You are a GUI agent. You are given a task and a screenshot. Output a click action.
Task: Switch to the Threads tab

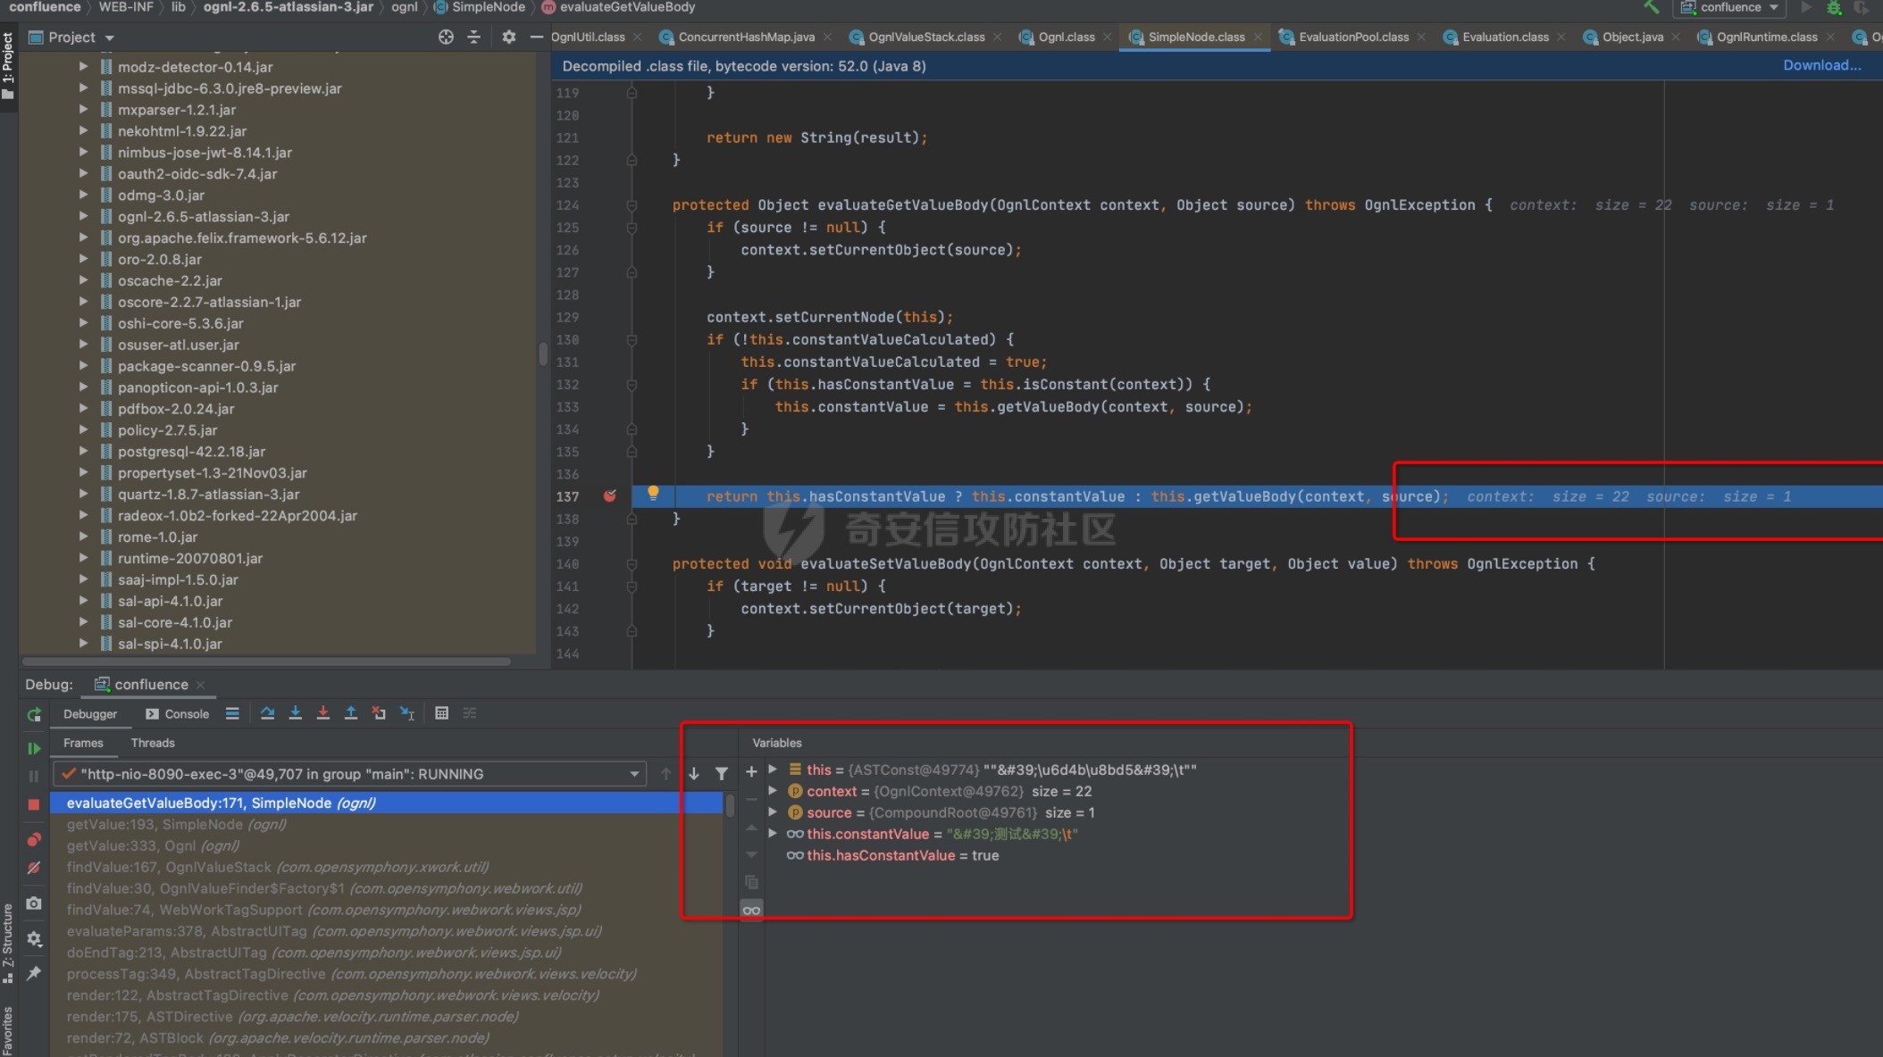153,743
